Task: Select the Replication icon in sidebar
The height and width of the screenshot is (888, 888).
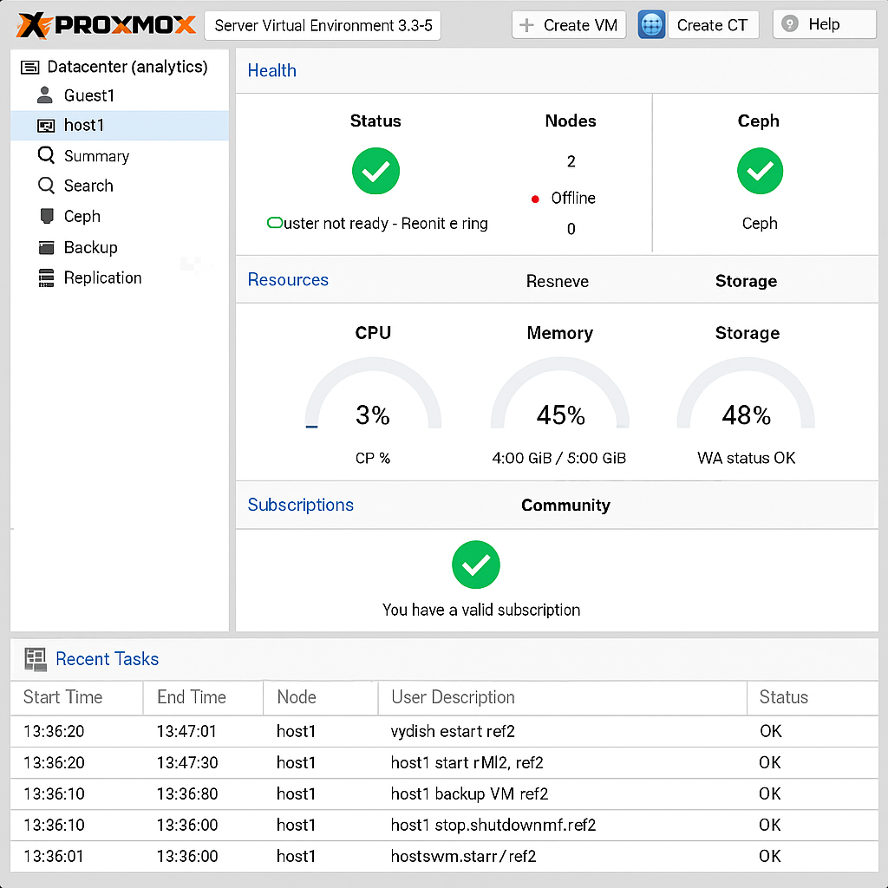Action: pyautogui.click(x=46, y=277)
